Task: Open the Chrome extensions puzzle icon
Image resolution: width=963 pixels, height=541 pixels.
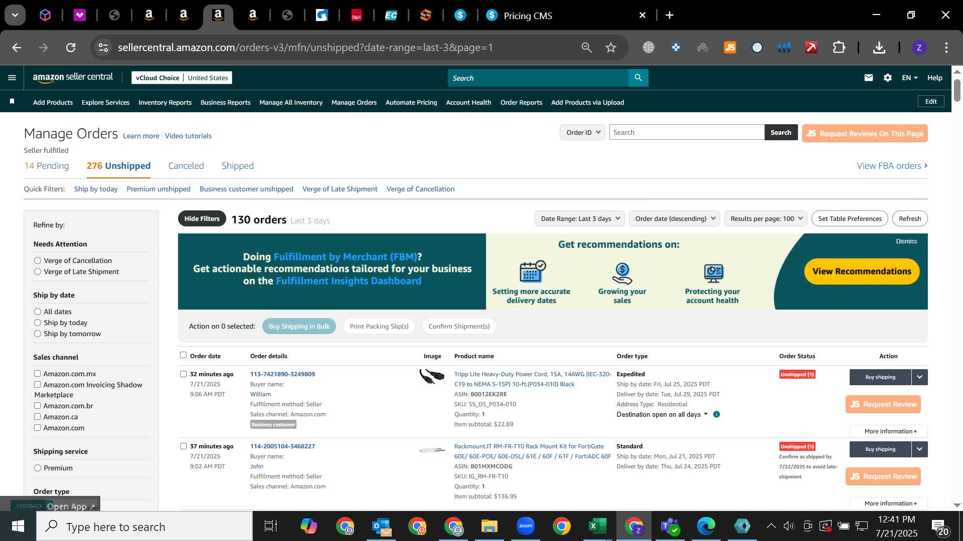Action: point(839,48)
